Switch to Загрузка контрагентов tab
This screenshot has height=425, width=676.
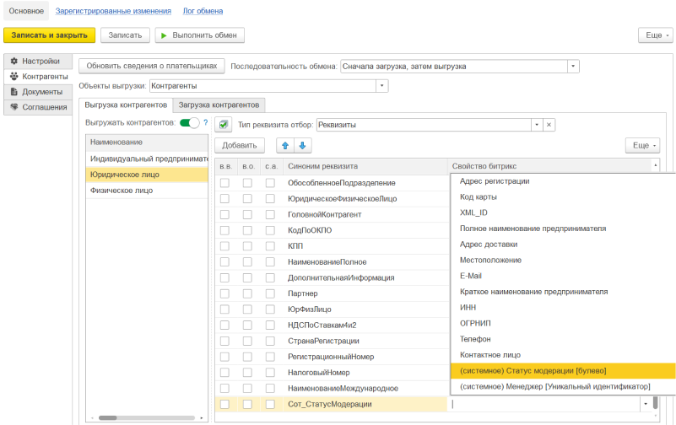(x=219, y=105)
